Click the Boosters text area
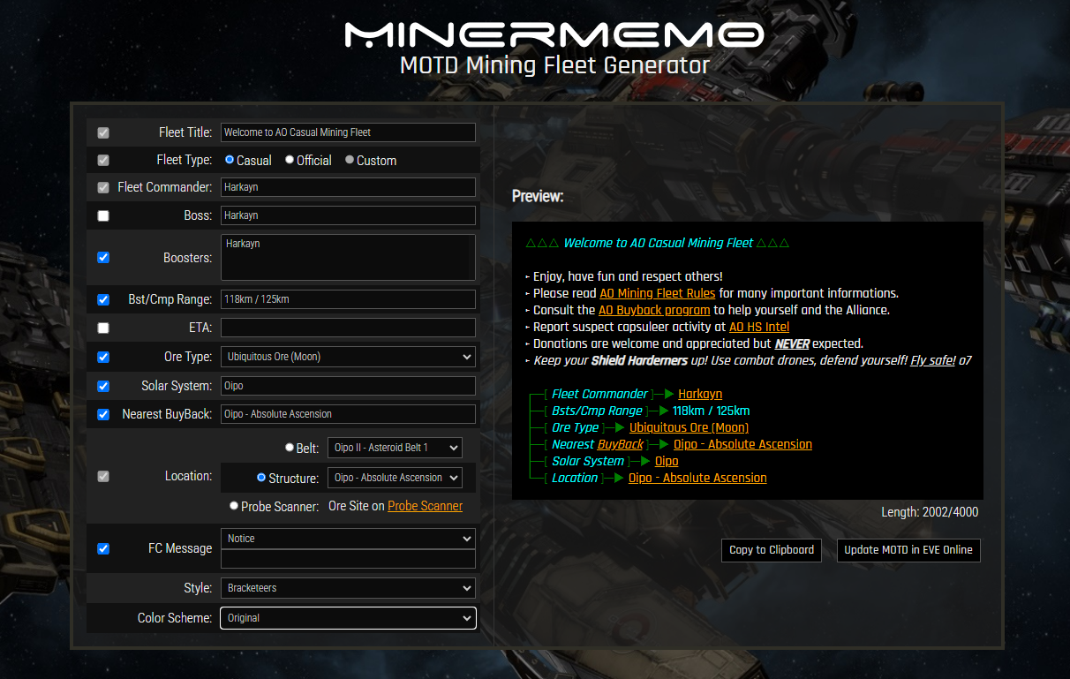 coord(348,258)
